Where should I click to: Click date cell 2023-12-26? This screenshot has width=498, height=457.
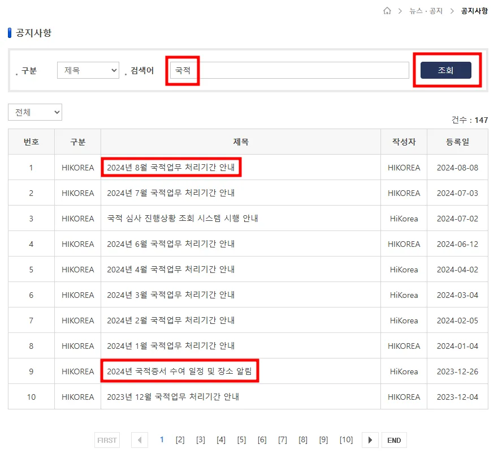457,371
